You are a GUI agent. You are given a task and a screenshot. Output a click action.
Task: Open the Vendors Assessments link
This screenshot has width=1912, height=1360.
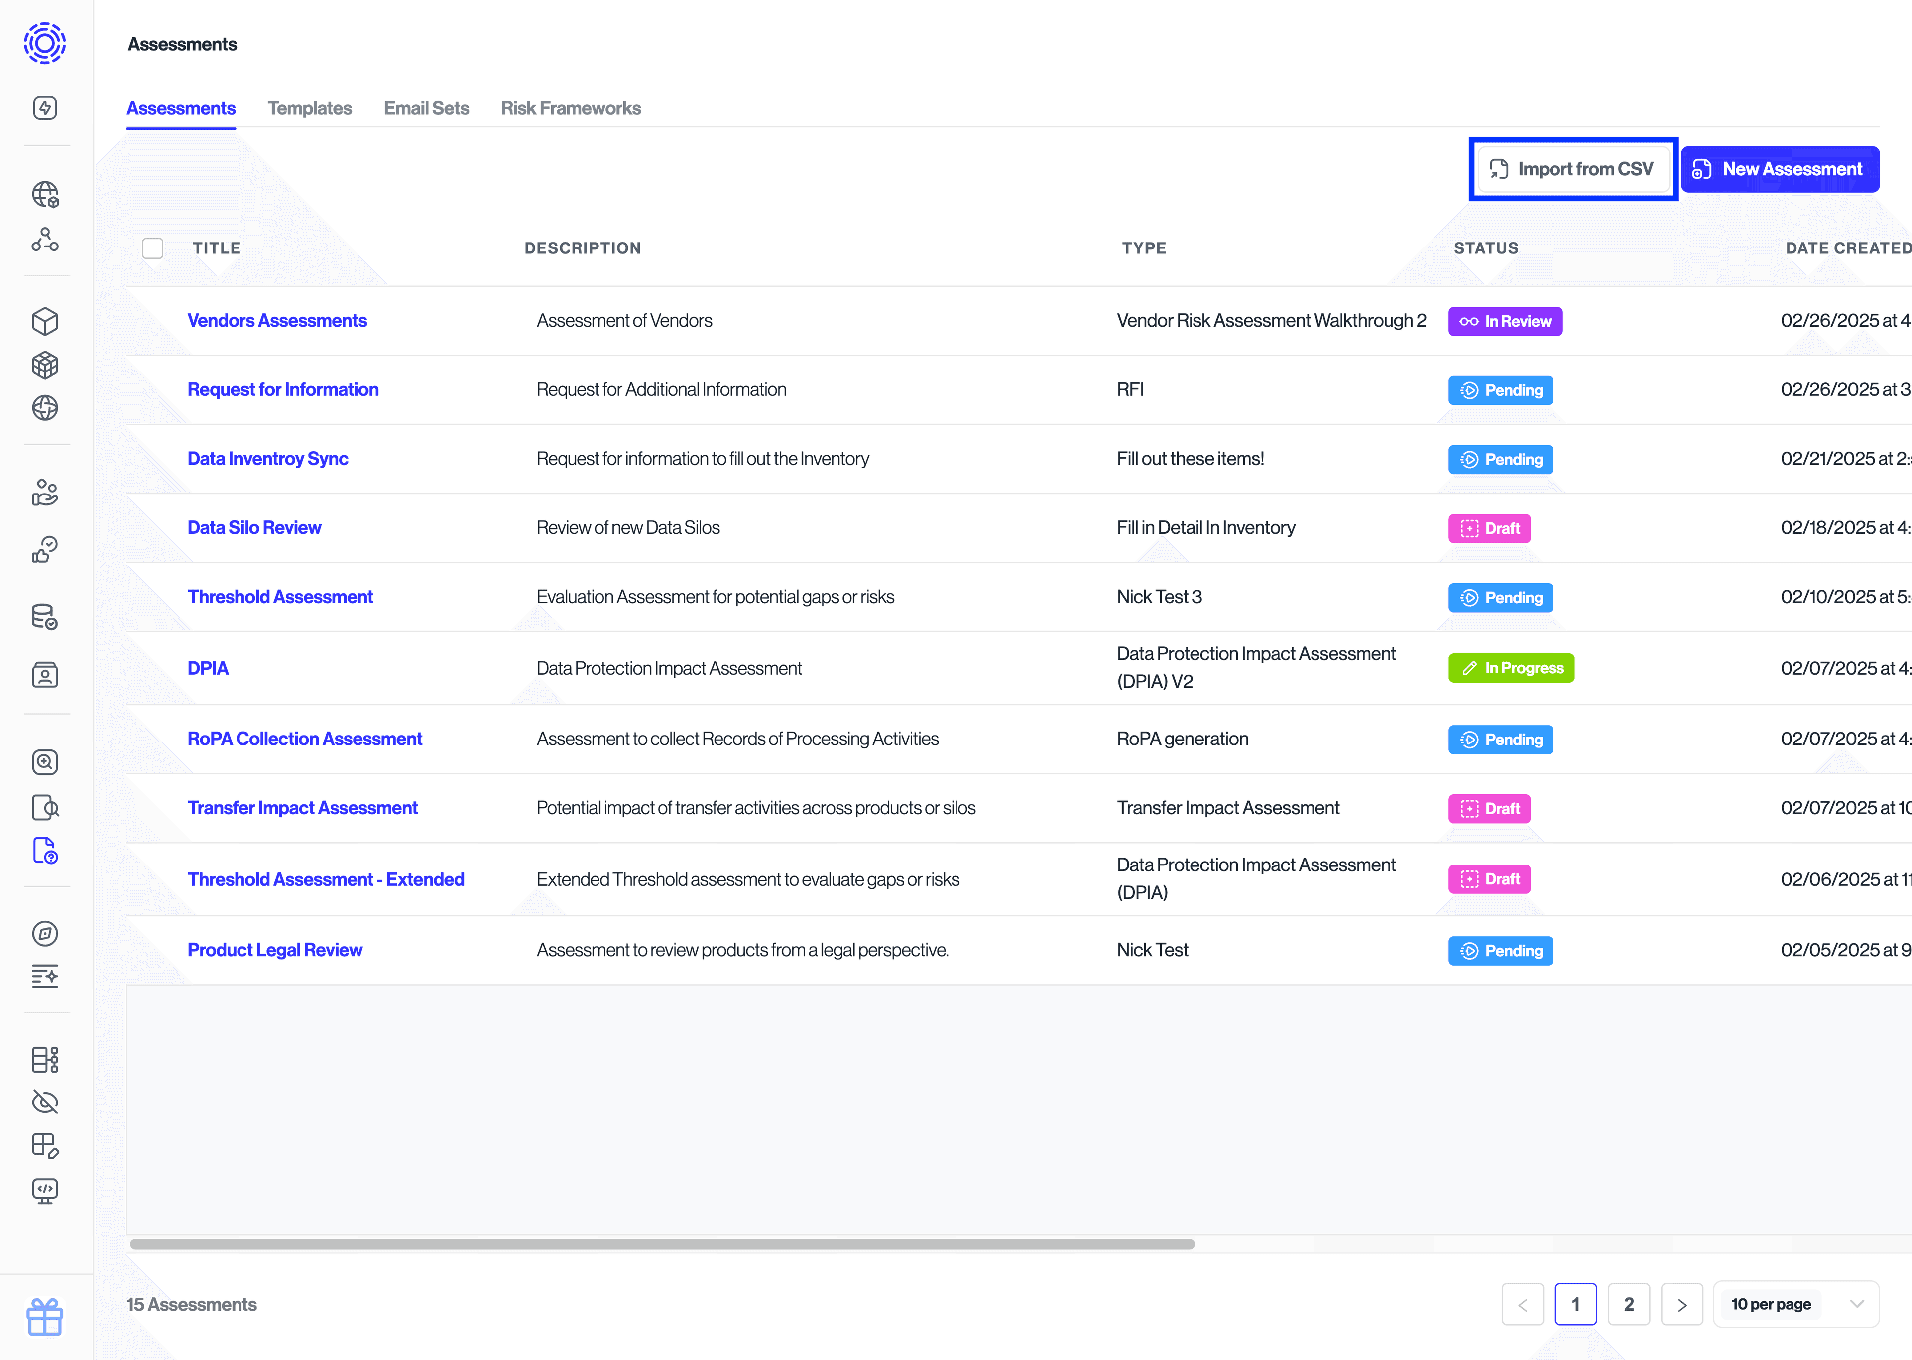tap(277, 320)
